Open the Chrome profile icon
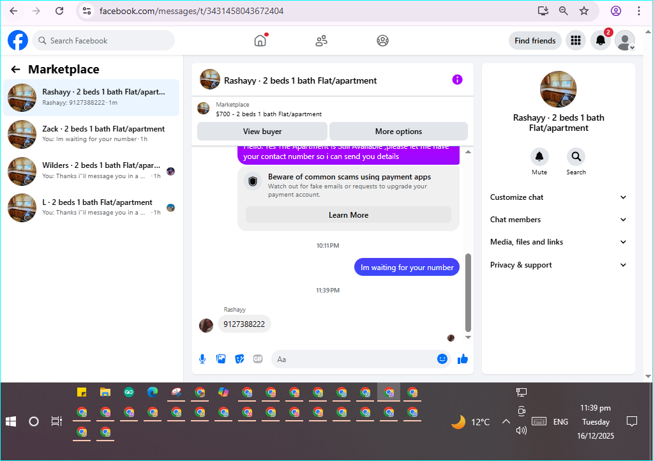The height and width of the screenshot is (461, 653). [616, 11]
